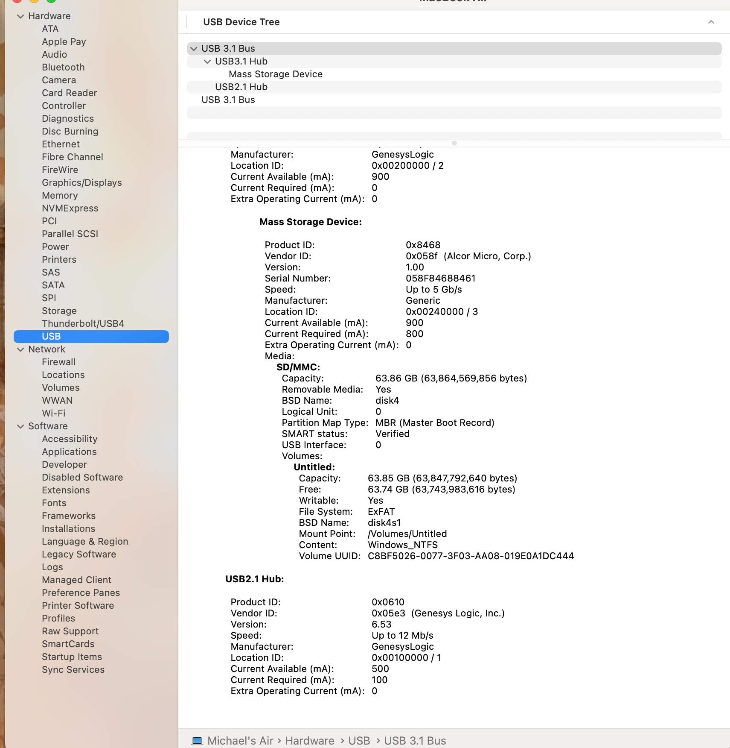Open Applications under Software
Image resolution: width=730 pixels, height=748 pixels.
[x=69, y=452]
